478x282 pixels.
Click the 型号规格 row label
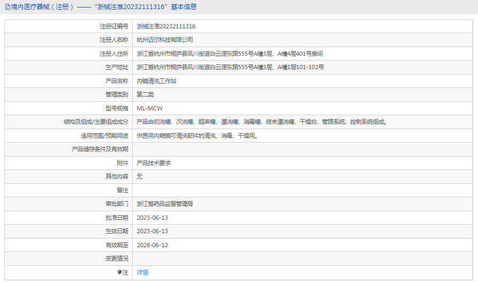[x=117, y=108]
